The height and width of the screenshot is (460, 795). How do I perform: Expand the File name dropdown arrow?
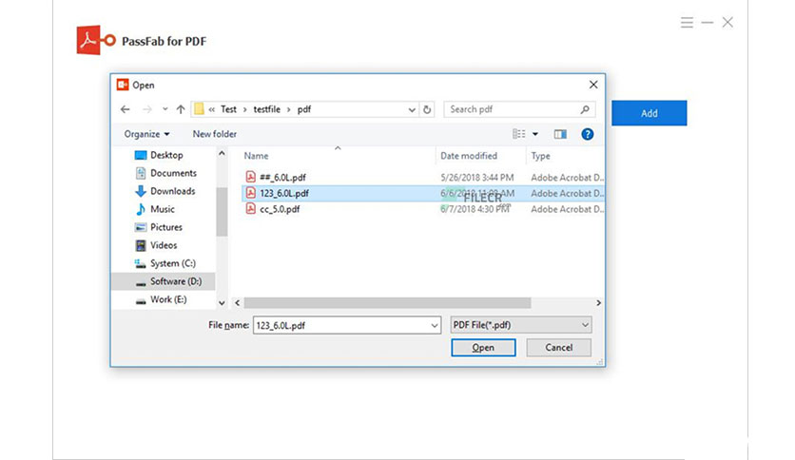pyautogui.click(x=435, y=325)
